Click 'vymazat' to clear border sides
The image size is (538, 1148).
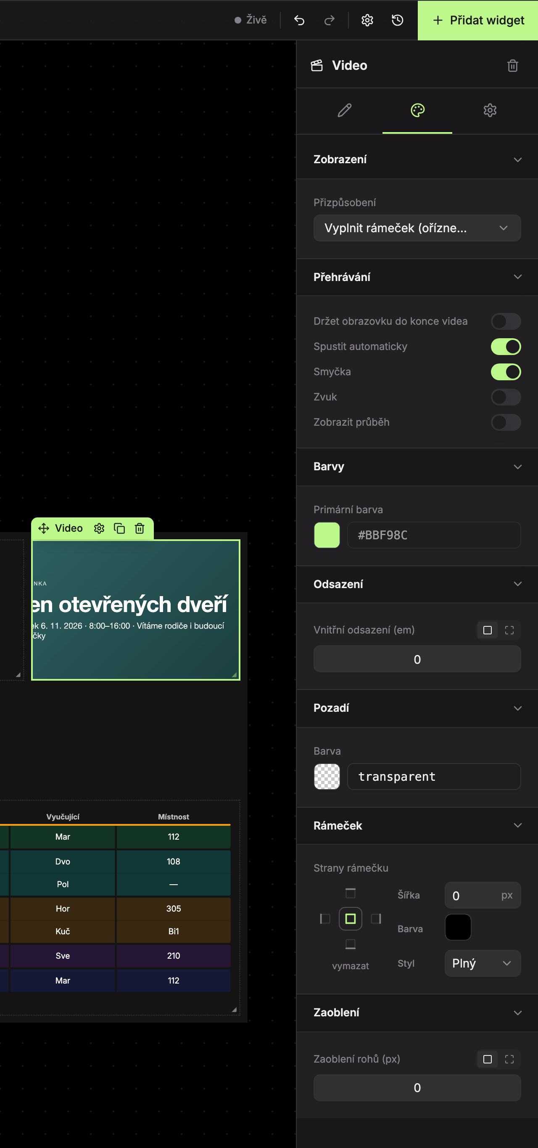tap(351, 966)
